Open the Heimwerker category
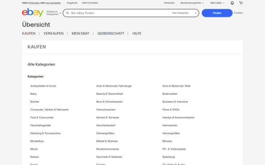Screen dimensions: 265x165 (170, 125)
